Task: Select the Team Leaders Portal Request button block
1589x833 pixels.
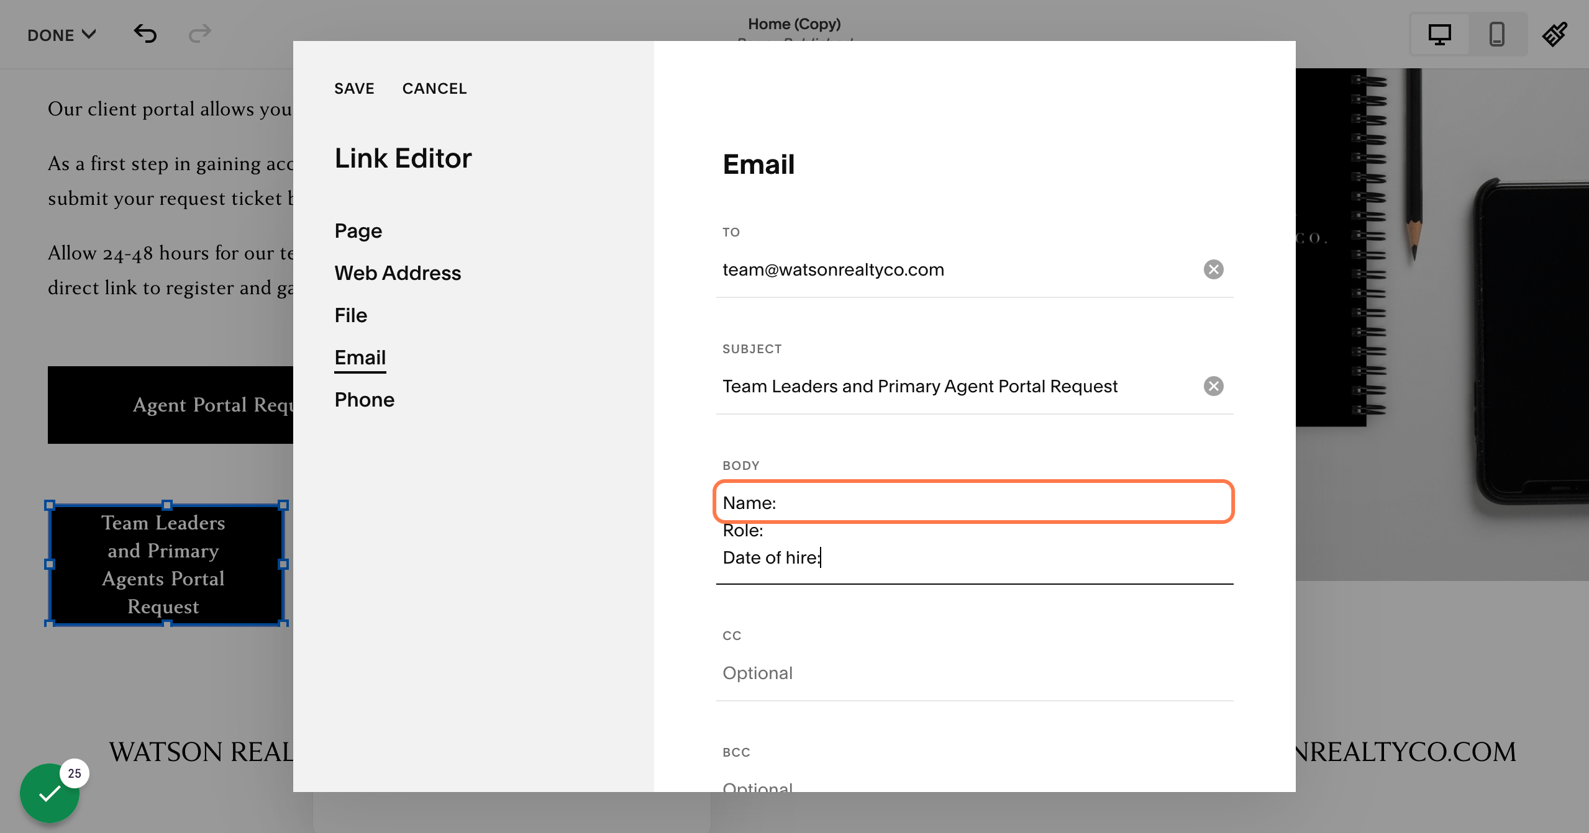Action: pyautogui.click(x=166, y=564)
